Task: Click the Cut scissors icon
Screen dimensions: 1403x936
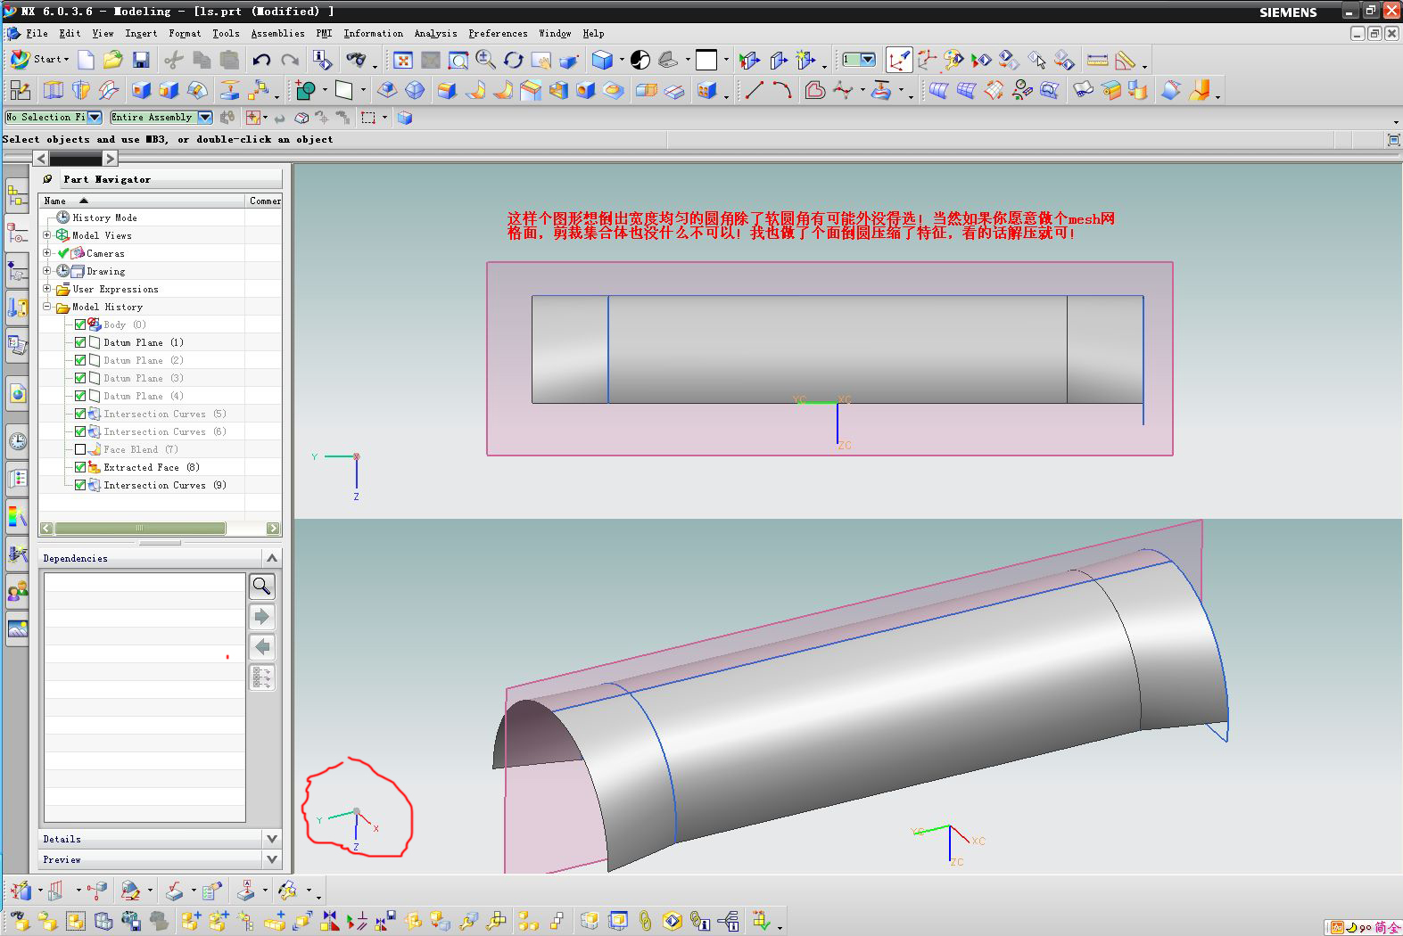Action: click(174, 60)
